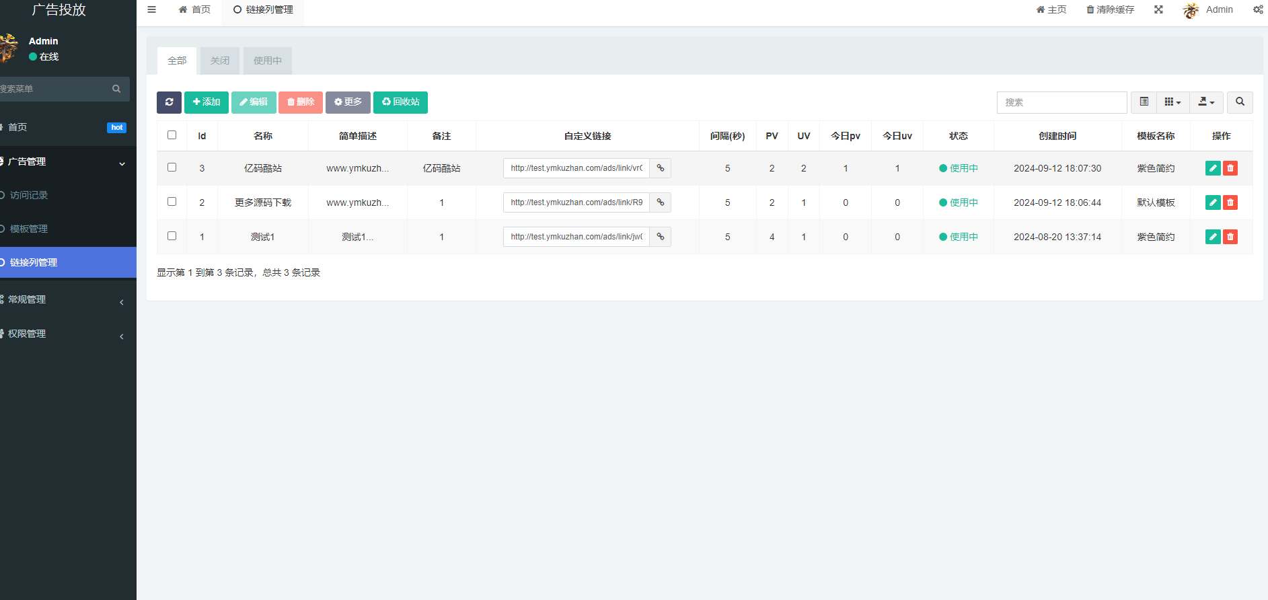Click the search magnifier button at right
The width and height of the screenshot is (1268, 600).
pyautogui.click(x=1240, y=102)
